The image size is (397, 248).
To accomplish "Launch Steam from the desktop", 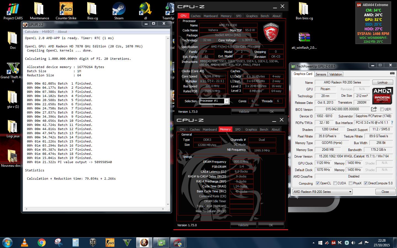I will click(x=119, y=11).
